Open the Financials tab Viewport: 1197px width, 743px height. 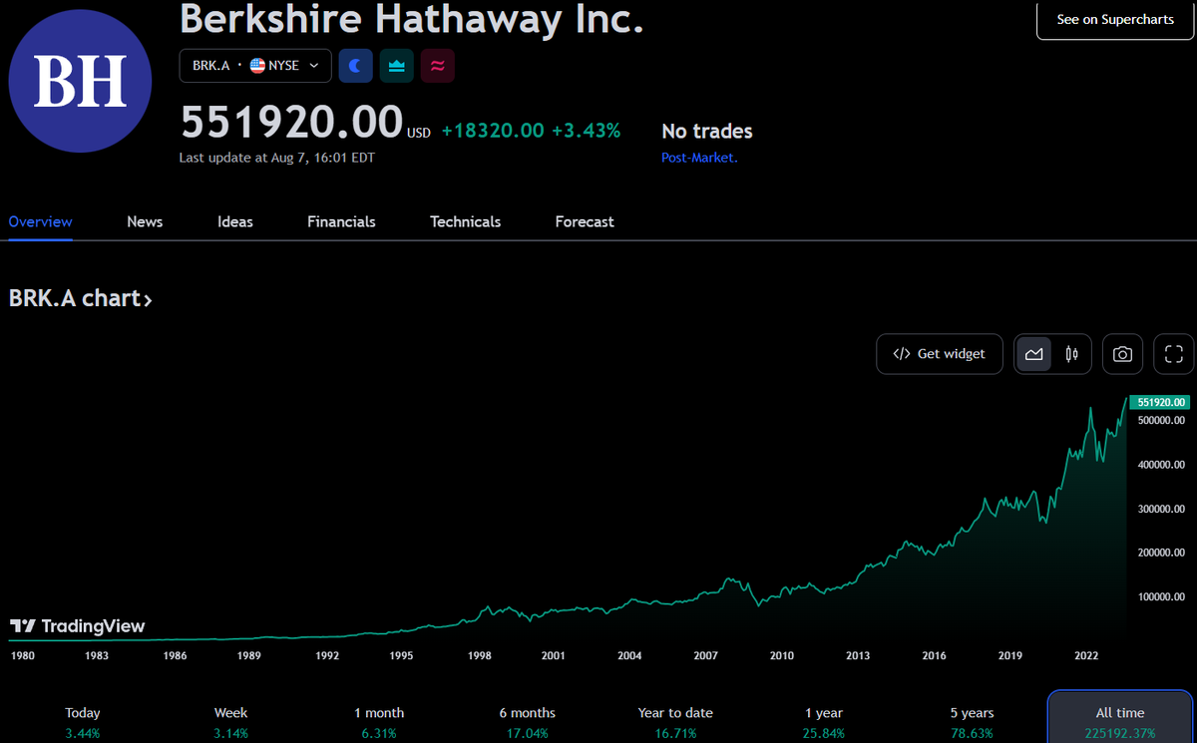341,221
